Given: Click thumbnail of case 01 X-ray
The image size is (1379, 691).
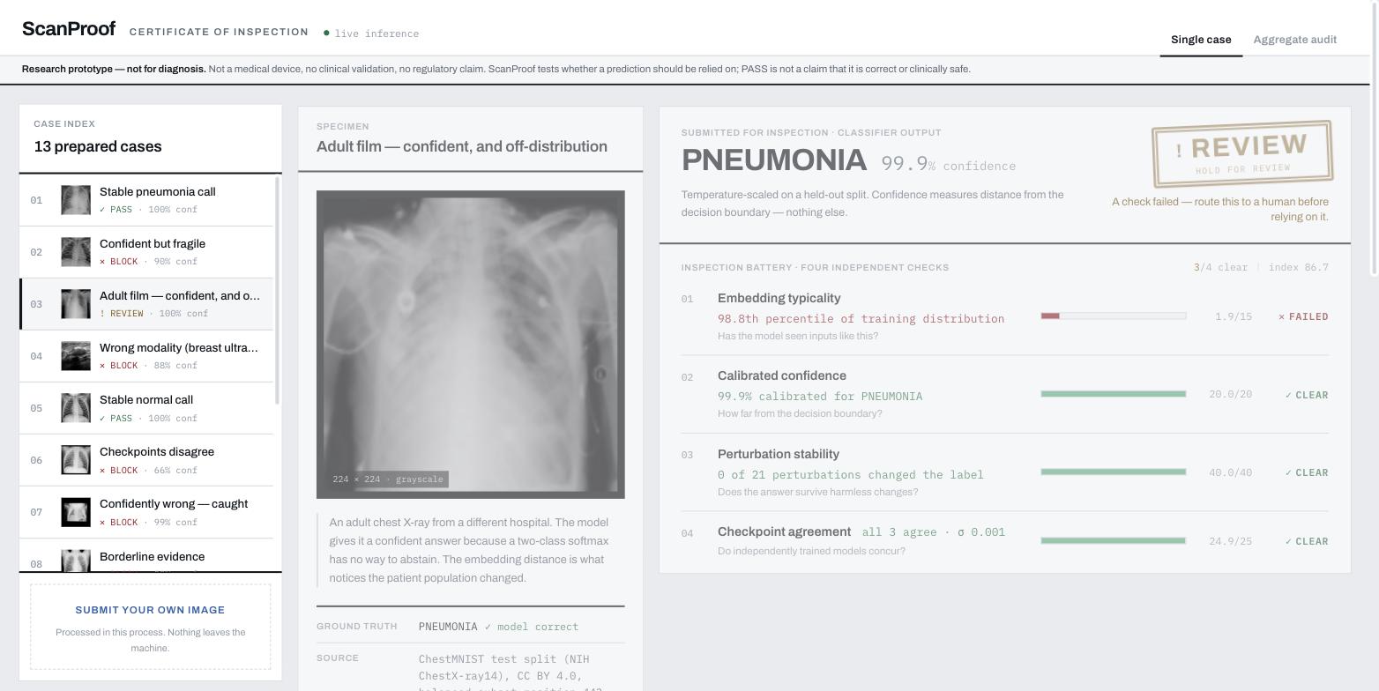Looking at the screenshot, I should 76,200.
